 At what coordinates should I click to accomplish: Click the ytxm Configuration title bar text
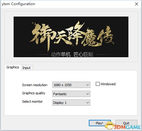pos(18,4)
